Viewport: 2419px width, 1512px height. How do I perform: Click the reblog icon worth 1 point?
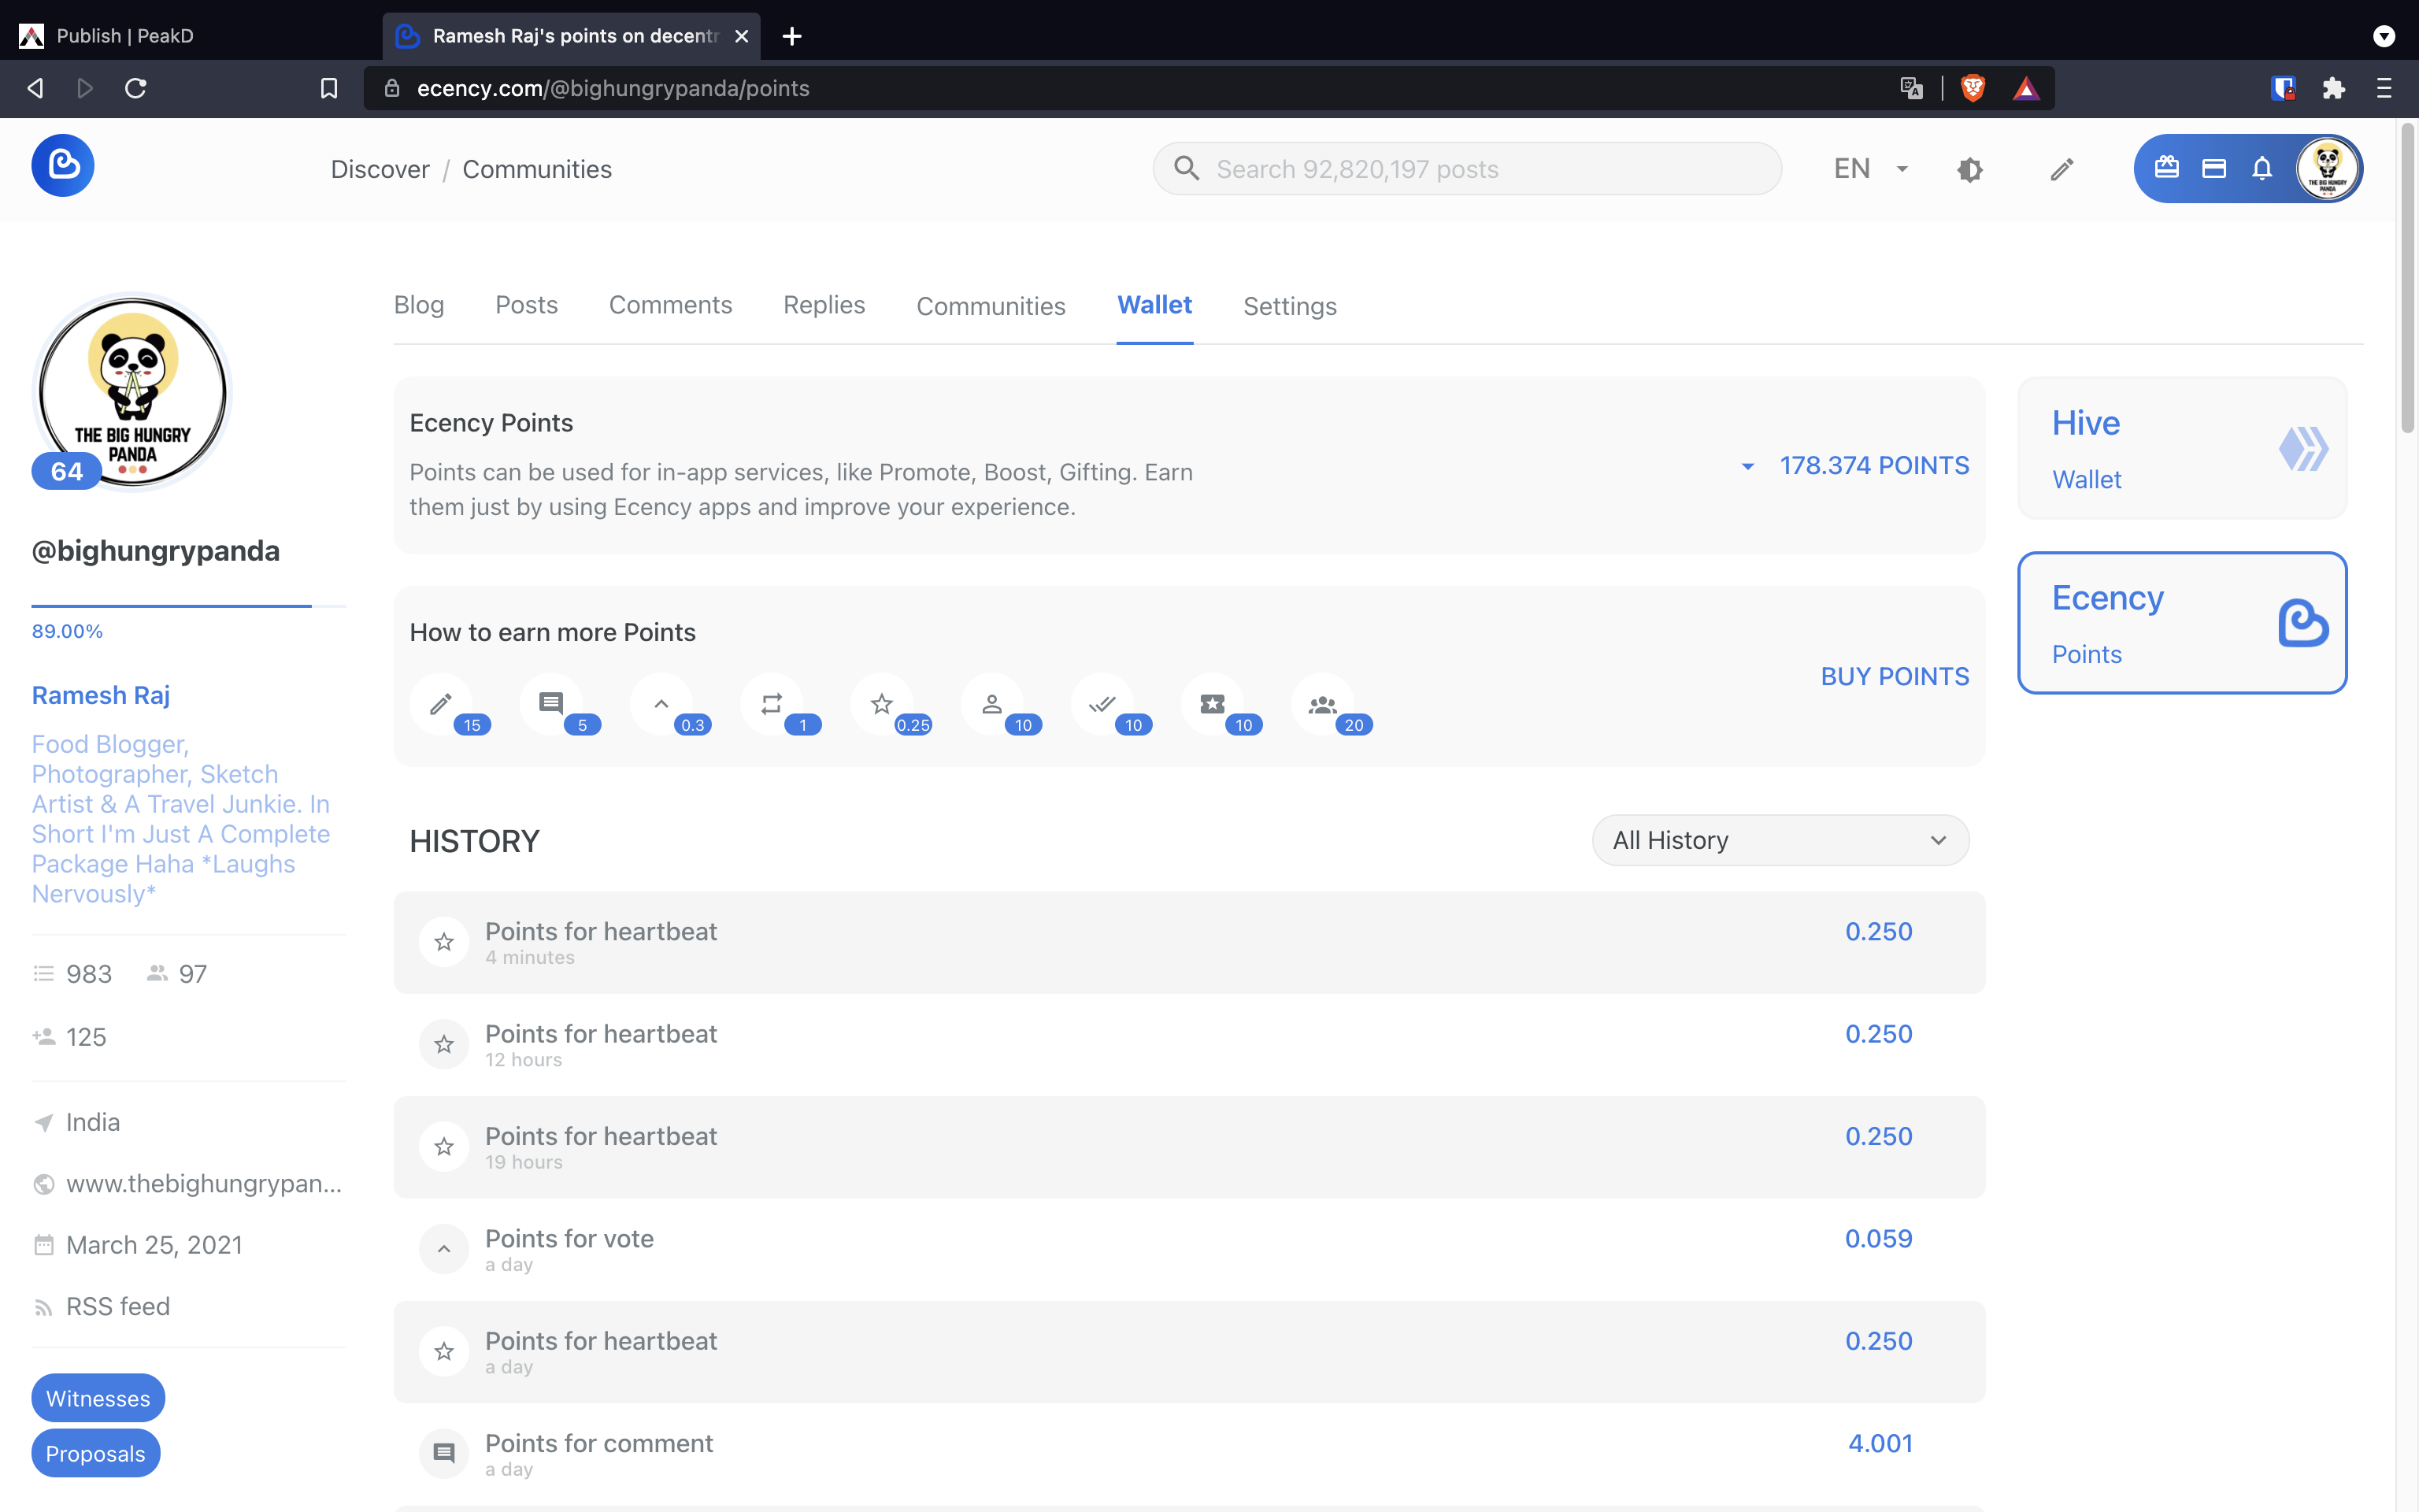click(771, 704)
